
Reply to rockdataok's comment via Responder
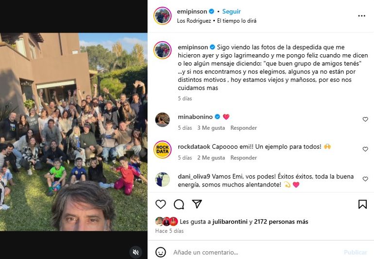click(243, 158)
